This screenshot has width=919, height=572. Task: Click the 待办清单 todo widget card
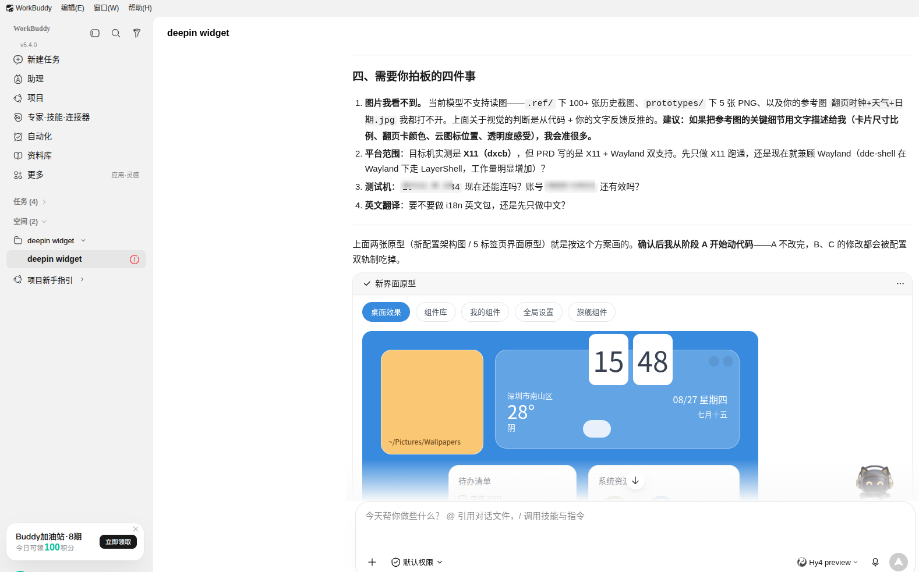click(512, 482)
